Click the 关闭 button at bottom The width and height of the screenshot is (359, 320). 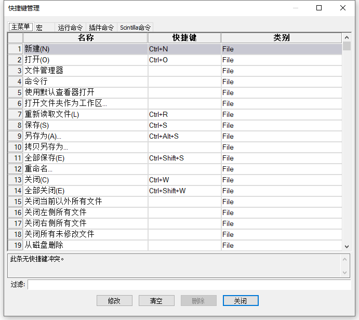tap(241, 301)
